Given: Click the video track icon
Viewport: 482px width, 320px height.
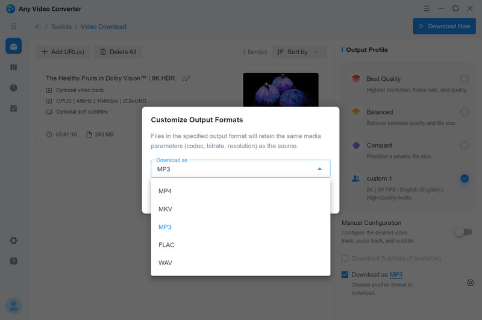Looking at the screenshot, I should (x=49, y=90).
